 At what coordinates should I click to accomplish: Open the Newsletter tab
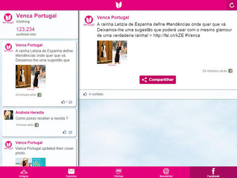(x=166, y=173)
